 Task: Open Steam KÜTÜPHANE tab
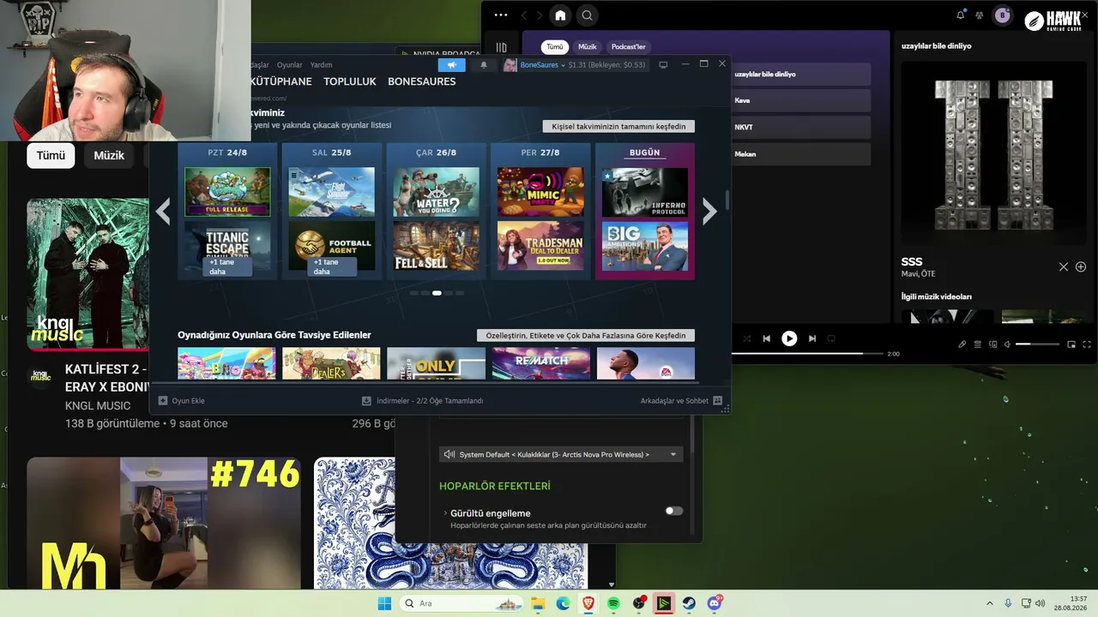pos(281,81)
